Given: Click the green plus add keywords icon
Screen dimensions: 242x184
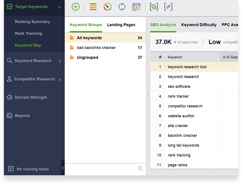Looking at the screenshot, I should [x=75, y=7].
